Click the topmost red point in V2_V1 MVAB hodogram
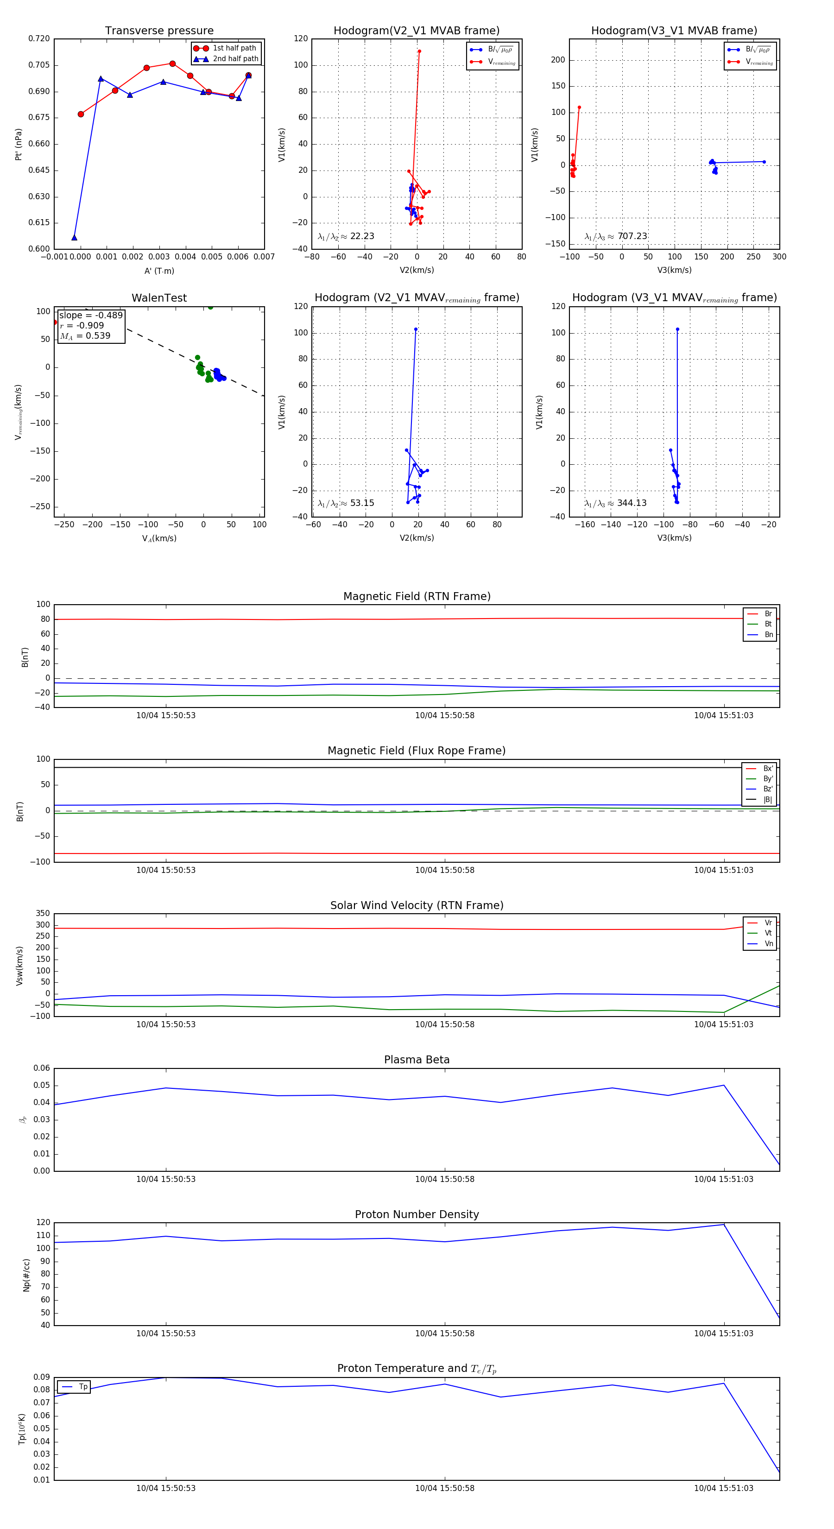834x1529 pixels. [x=419, y=51]
